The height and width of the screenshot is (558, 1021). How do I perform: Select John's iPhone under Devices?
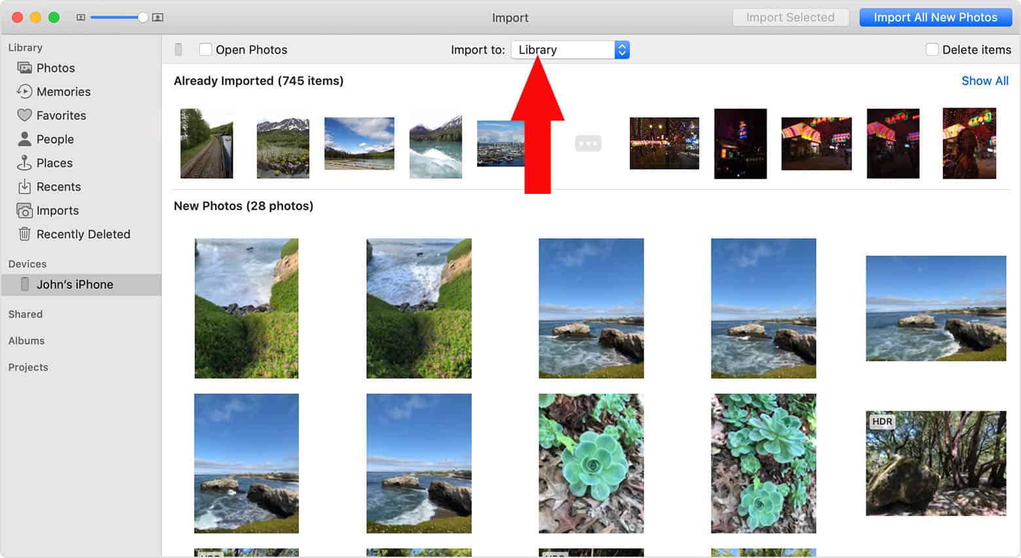point(75,285)
